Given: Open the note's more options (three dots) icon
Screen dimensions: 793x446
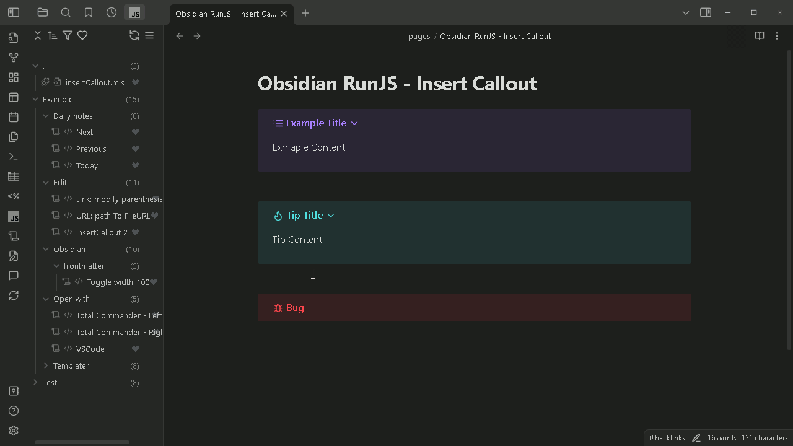Looking at the screenshot, I should (777, 36).
